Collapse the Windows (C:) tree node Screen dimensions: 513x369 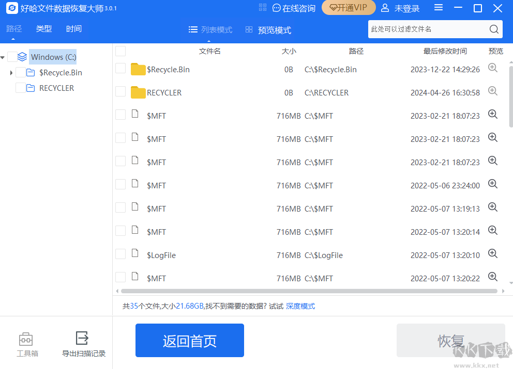[3, 57]
